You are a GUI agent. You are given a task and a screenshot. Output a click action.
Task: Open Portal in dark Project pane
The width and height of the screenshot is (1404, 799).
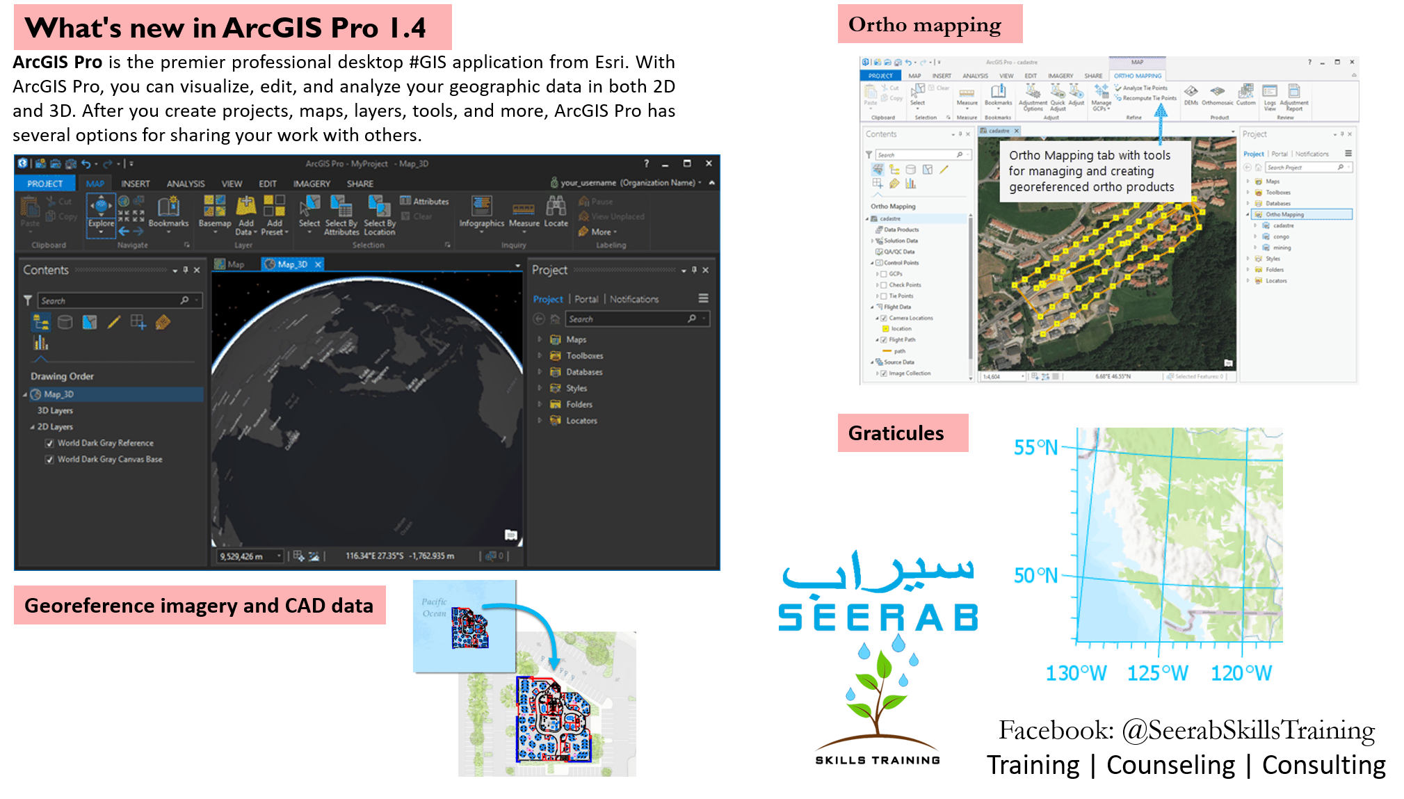(x=586, y=299)
